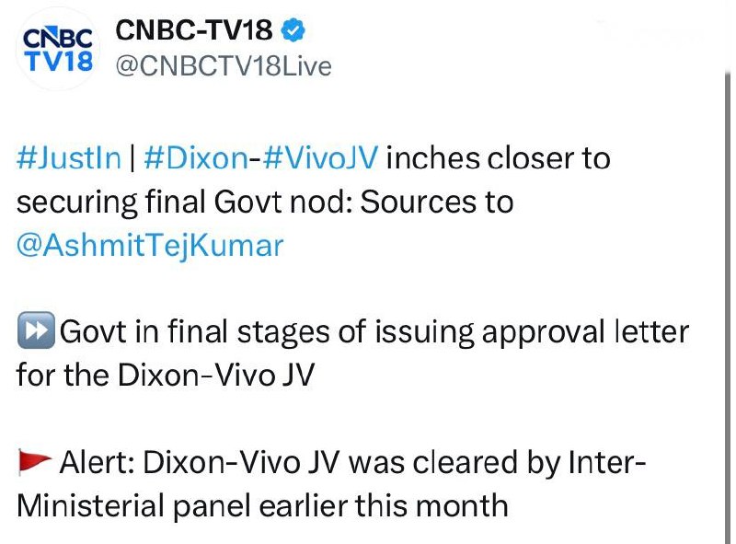
Task: Open the CNBC-TV18 display name
Action: click(x=194, y=30)
